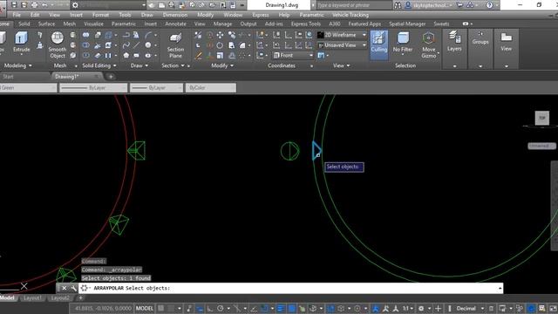
Task: Open the Unsaved View dropdown
Action: [342, 45]
